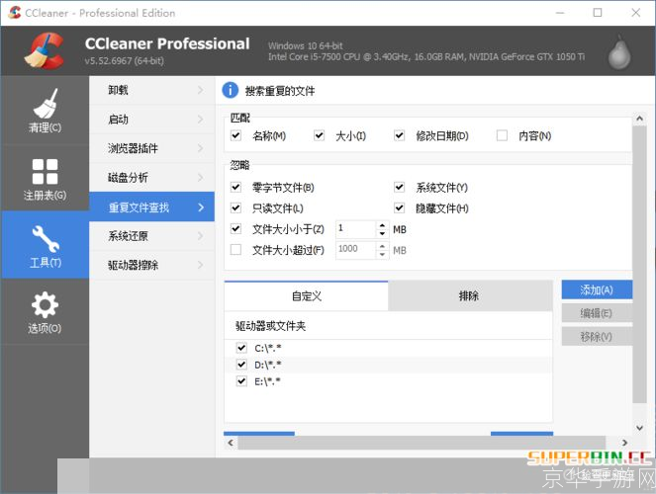Image resolution: width=656 pixels, height=494 pixels.
Task: Toggle the 修改日期(D) match checkbox
Action: 400,135
